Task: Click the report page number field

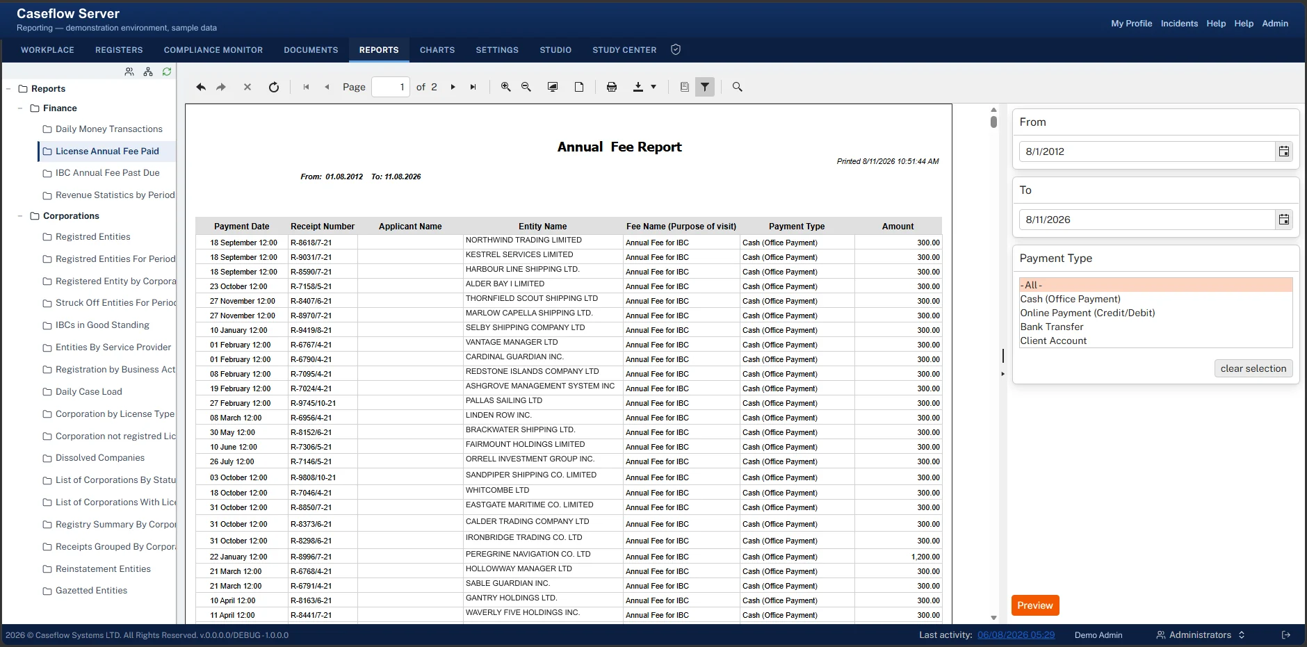Action: [x=391, y=87]
